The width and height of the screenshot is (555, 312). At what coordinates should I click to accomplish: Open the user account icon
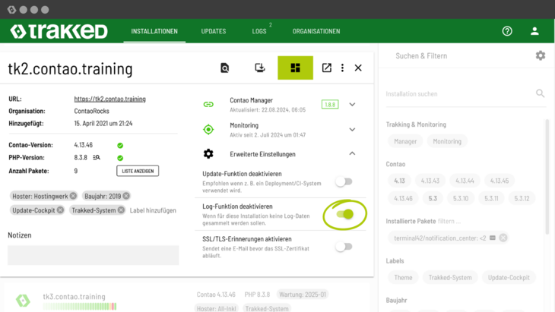pos(534,31)
